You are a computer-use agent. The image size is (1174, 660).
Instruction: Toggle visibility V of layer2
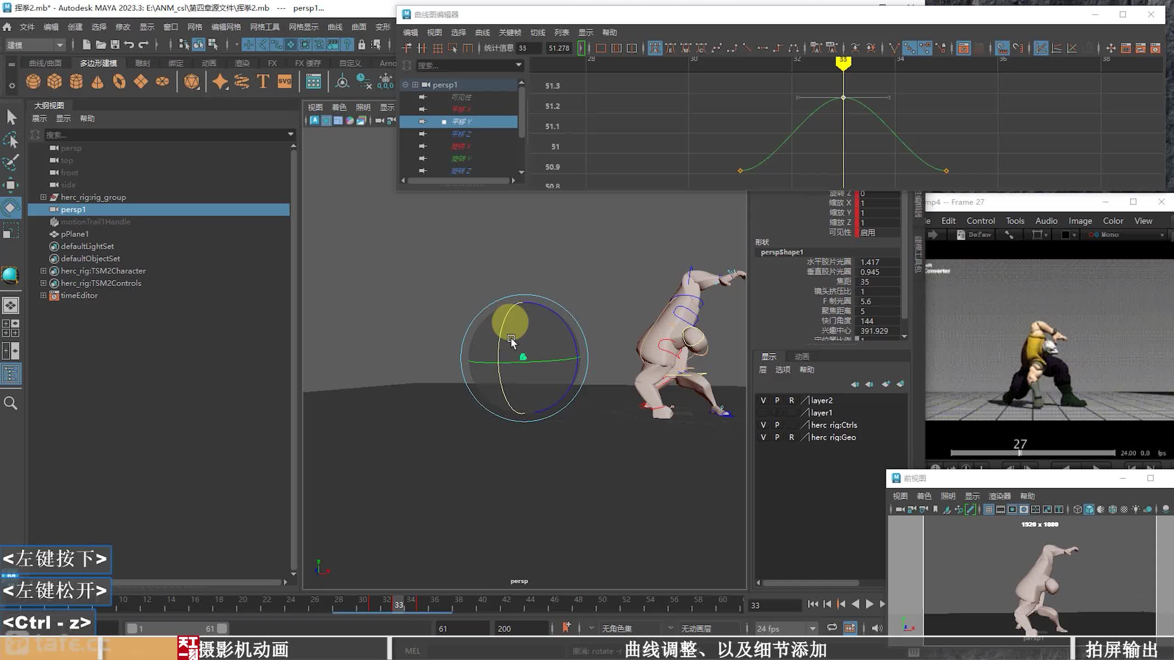click(x=763, y=400)
